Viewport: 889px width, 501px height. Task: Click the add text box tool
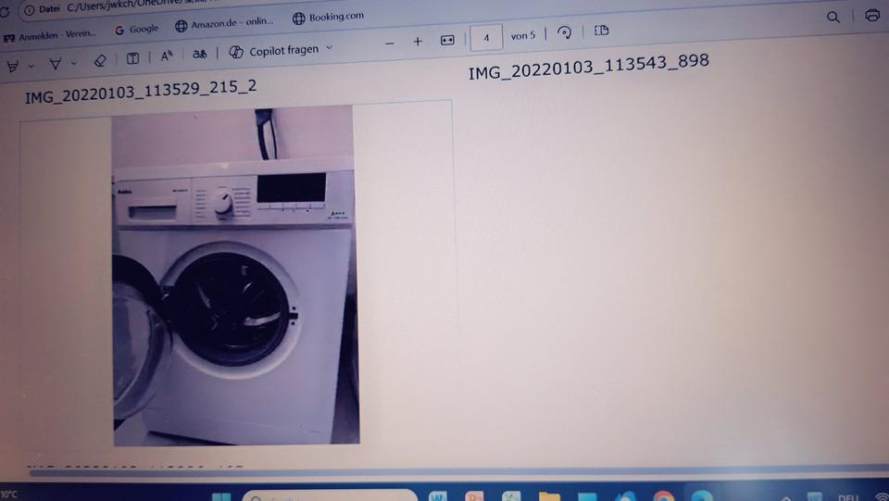tap(132, 58)
